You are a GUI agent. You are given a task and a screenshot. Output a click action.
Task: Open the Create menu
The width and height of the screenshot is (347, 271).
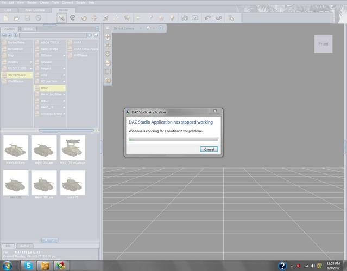click(x=45, y=3)
